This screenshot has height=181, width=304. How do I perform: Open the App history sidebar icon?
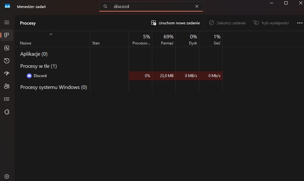[x=7, y=61]
